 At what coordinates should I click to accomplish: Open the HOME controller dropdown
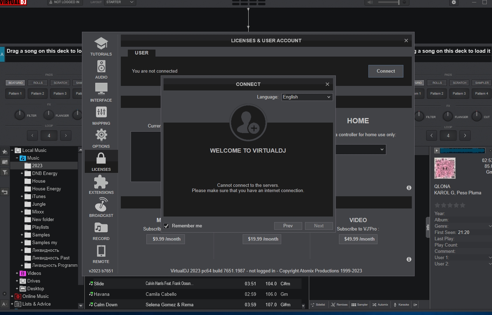[361, 149]
